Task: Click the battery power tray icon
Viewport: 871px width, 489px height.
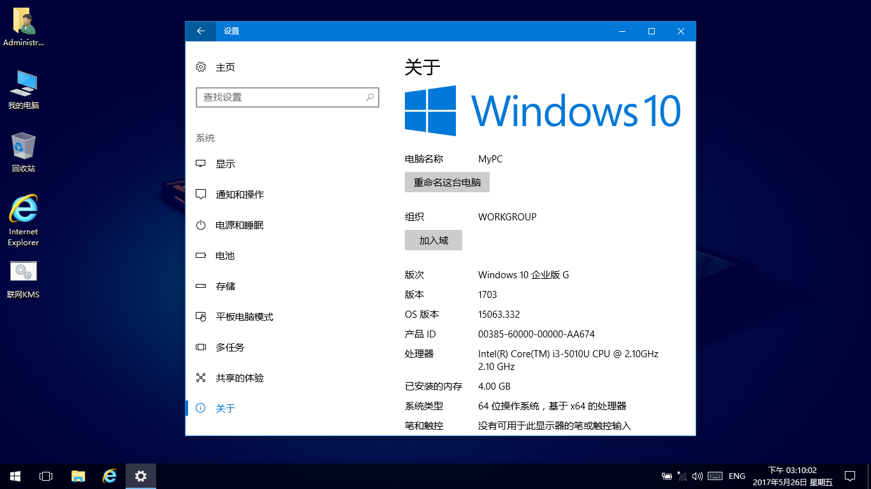Action: [667, 476]
